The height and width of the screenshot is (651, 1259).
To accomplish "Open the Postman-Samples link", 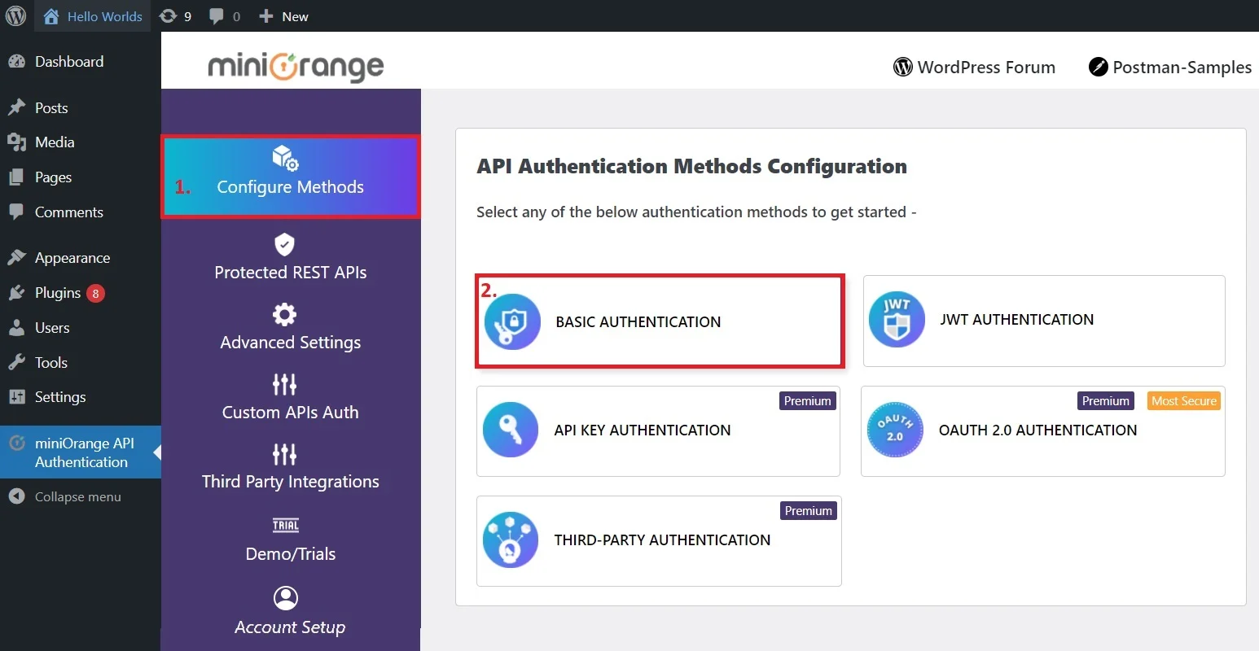I will [x=1170, y=68].
